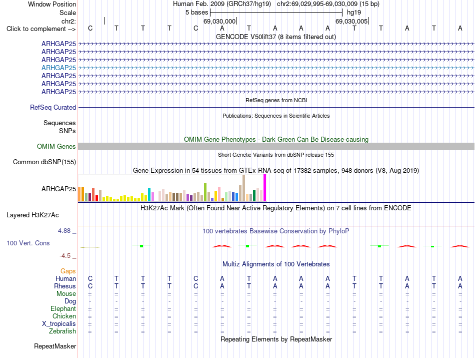Select the light-blue highlighted ARHGAP25 transcript label
The width and height of the screenshot is (475, 358).
point(59,68)
